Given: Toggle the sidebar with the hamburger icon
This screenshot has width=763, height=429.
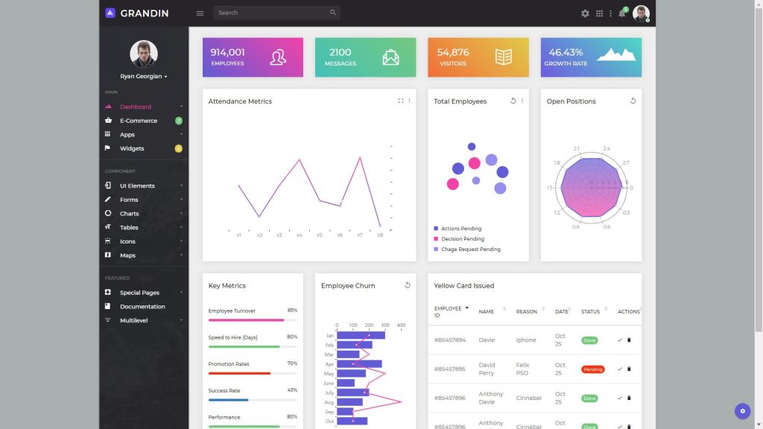Looking at the screenshot, I should pos(200,13).
